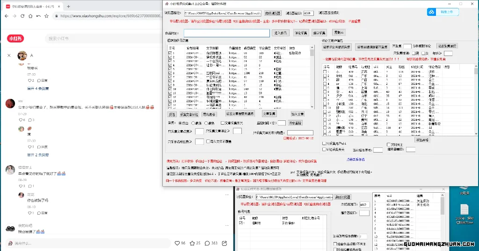Check the 女 gender checkbox
Image resolution: width=479 pixels, height=251 pixels.
click(x=423, y=53)
